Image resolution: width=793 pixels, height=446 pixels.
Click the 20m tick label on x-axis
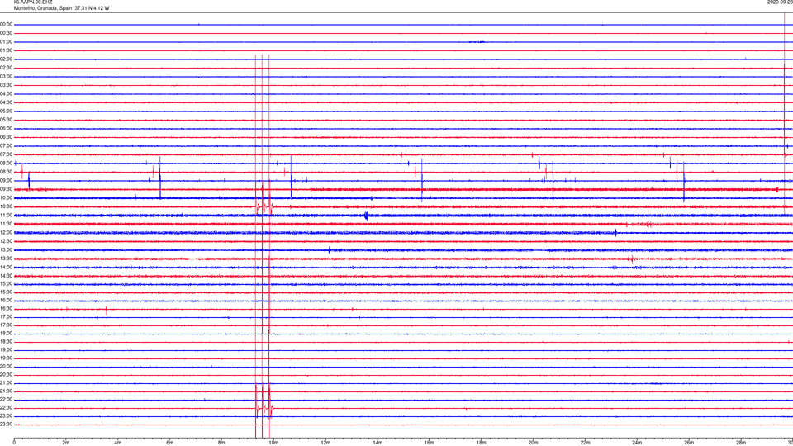tap(533, 443)
